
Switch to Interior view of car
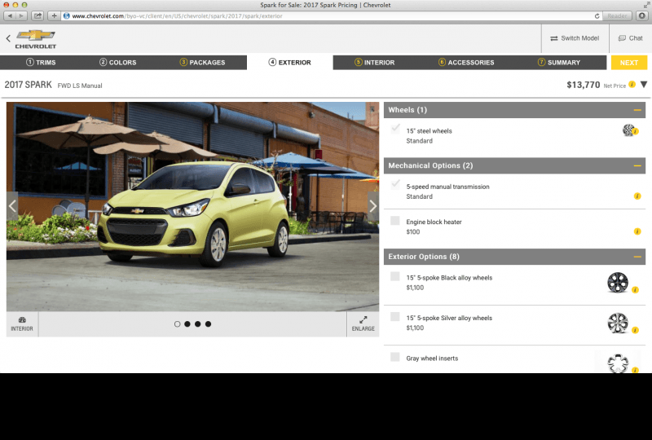[22, 324]
